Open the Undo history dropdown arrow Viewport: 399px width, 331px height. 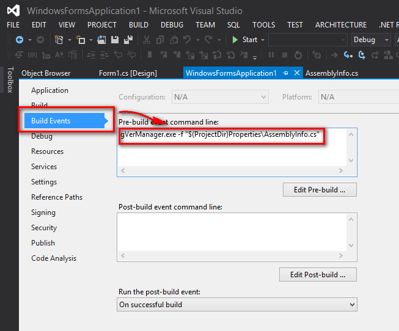[x=198, y=40]
